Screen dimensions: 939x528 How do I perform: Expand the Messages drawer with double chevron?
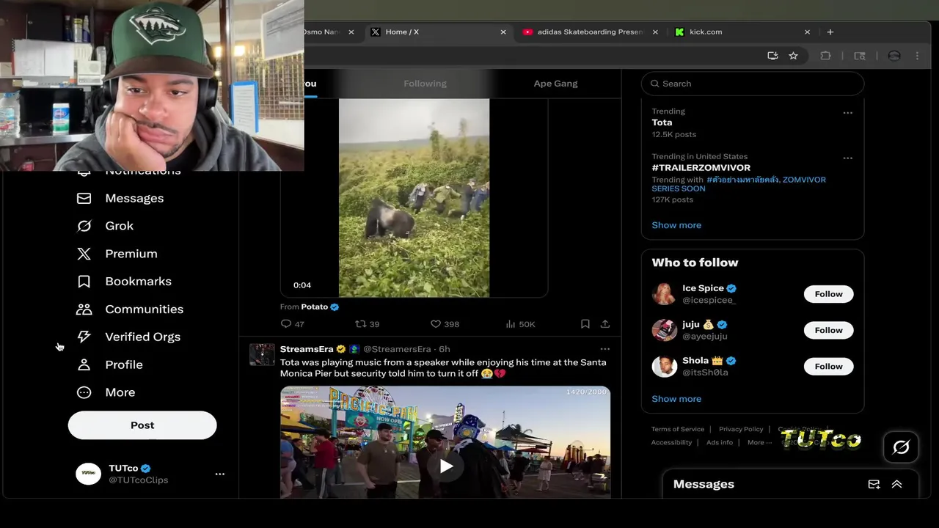click(896, 484)
